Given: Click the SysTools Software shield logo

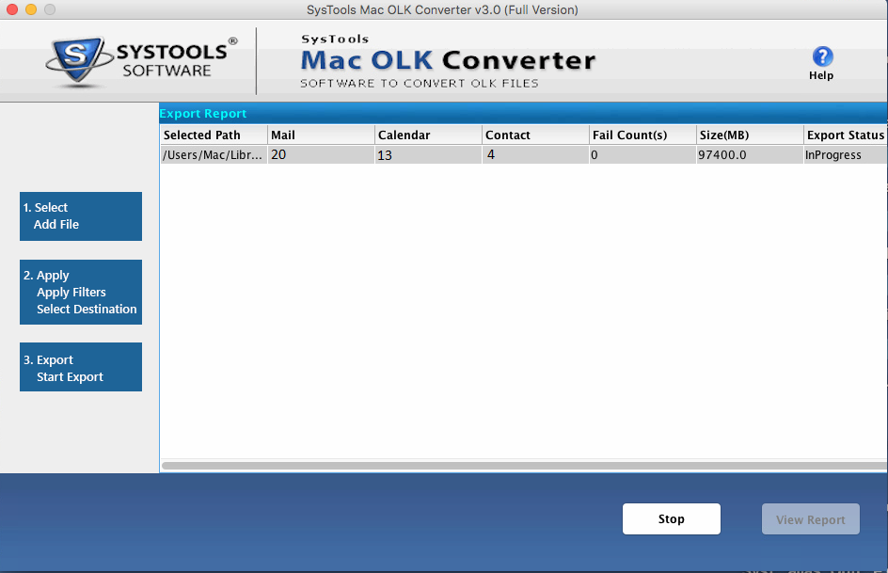Looking at the screenshot, I should (78, 60).
